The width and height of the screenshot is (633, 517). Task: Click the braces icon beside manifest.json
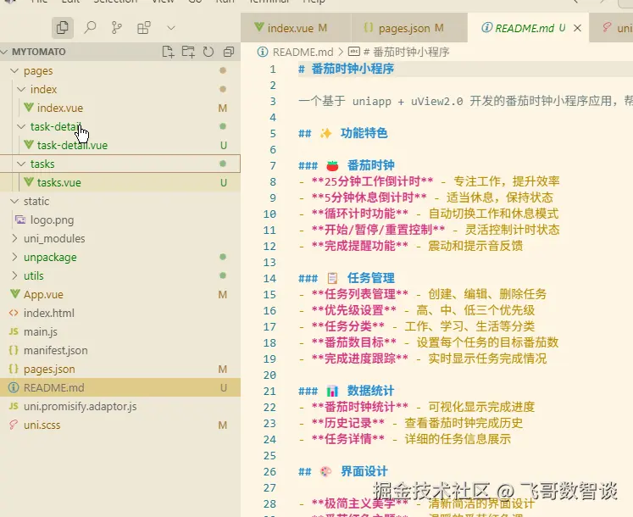tap(14, 350)
